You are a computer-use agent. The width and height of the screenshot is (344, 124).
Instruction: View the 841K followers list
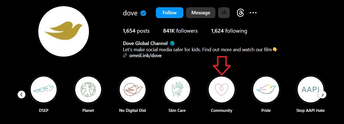pyautogui.click(x=180, y=31)
